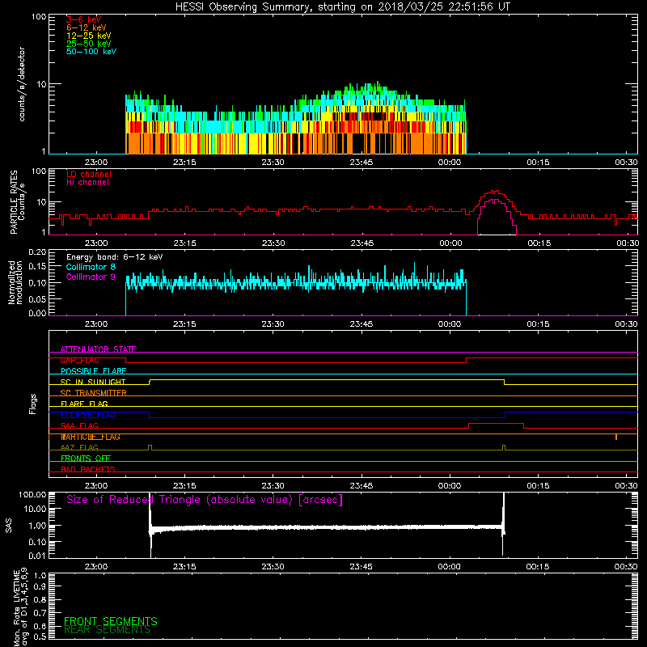The image size is (647, 647).
Task: Click the BAD_PACKETS flag label
Action: [x=88, y=469]
